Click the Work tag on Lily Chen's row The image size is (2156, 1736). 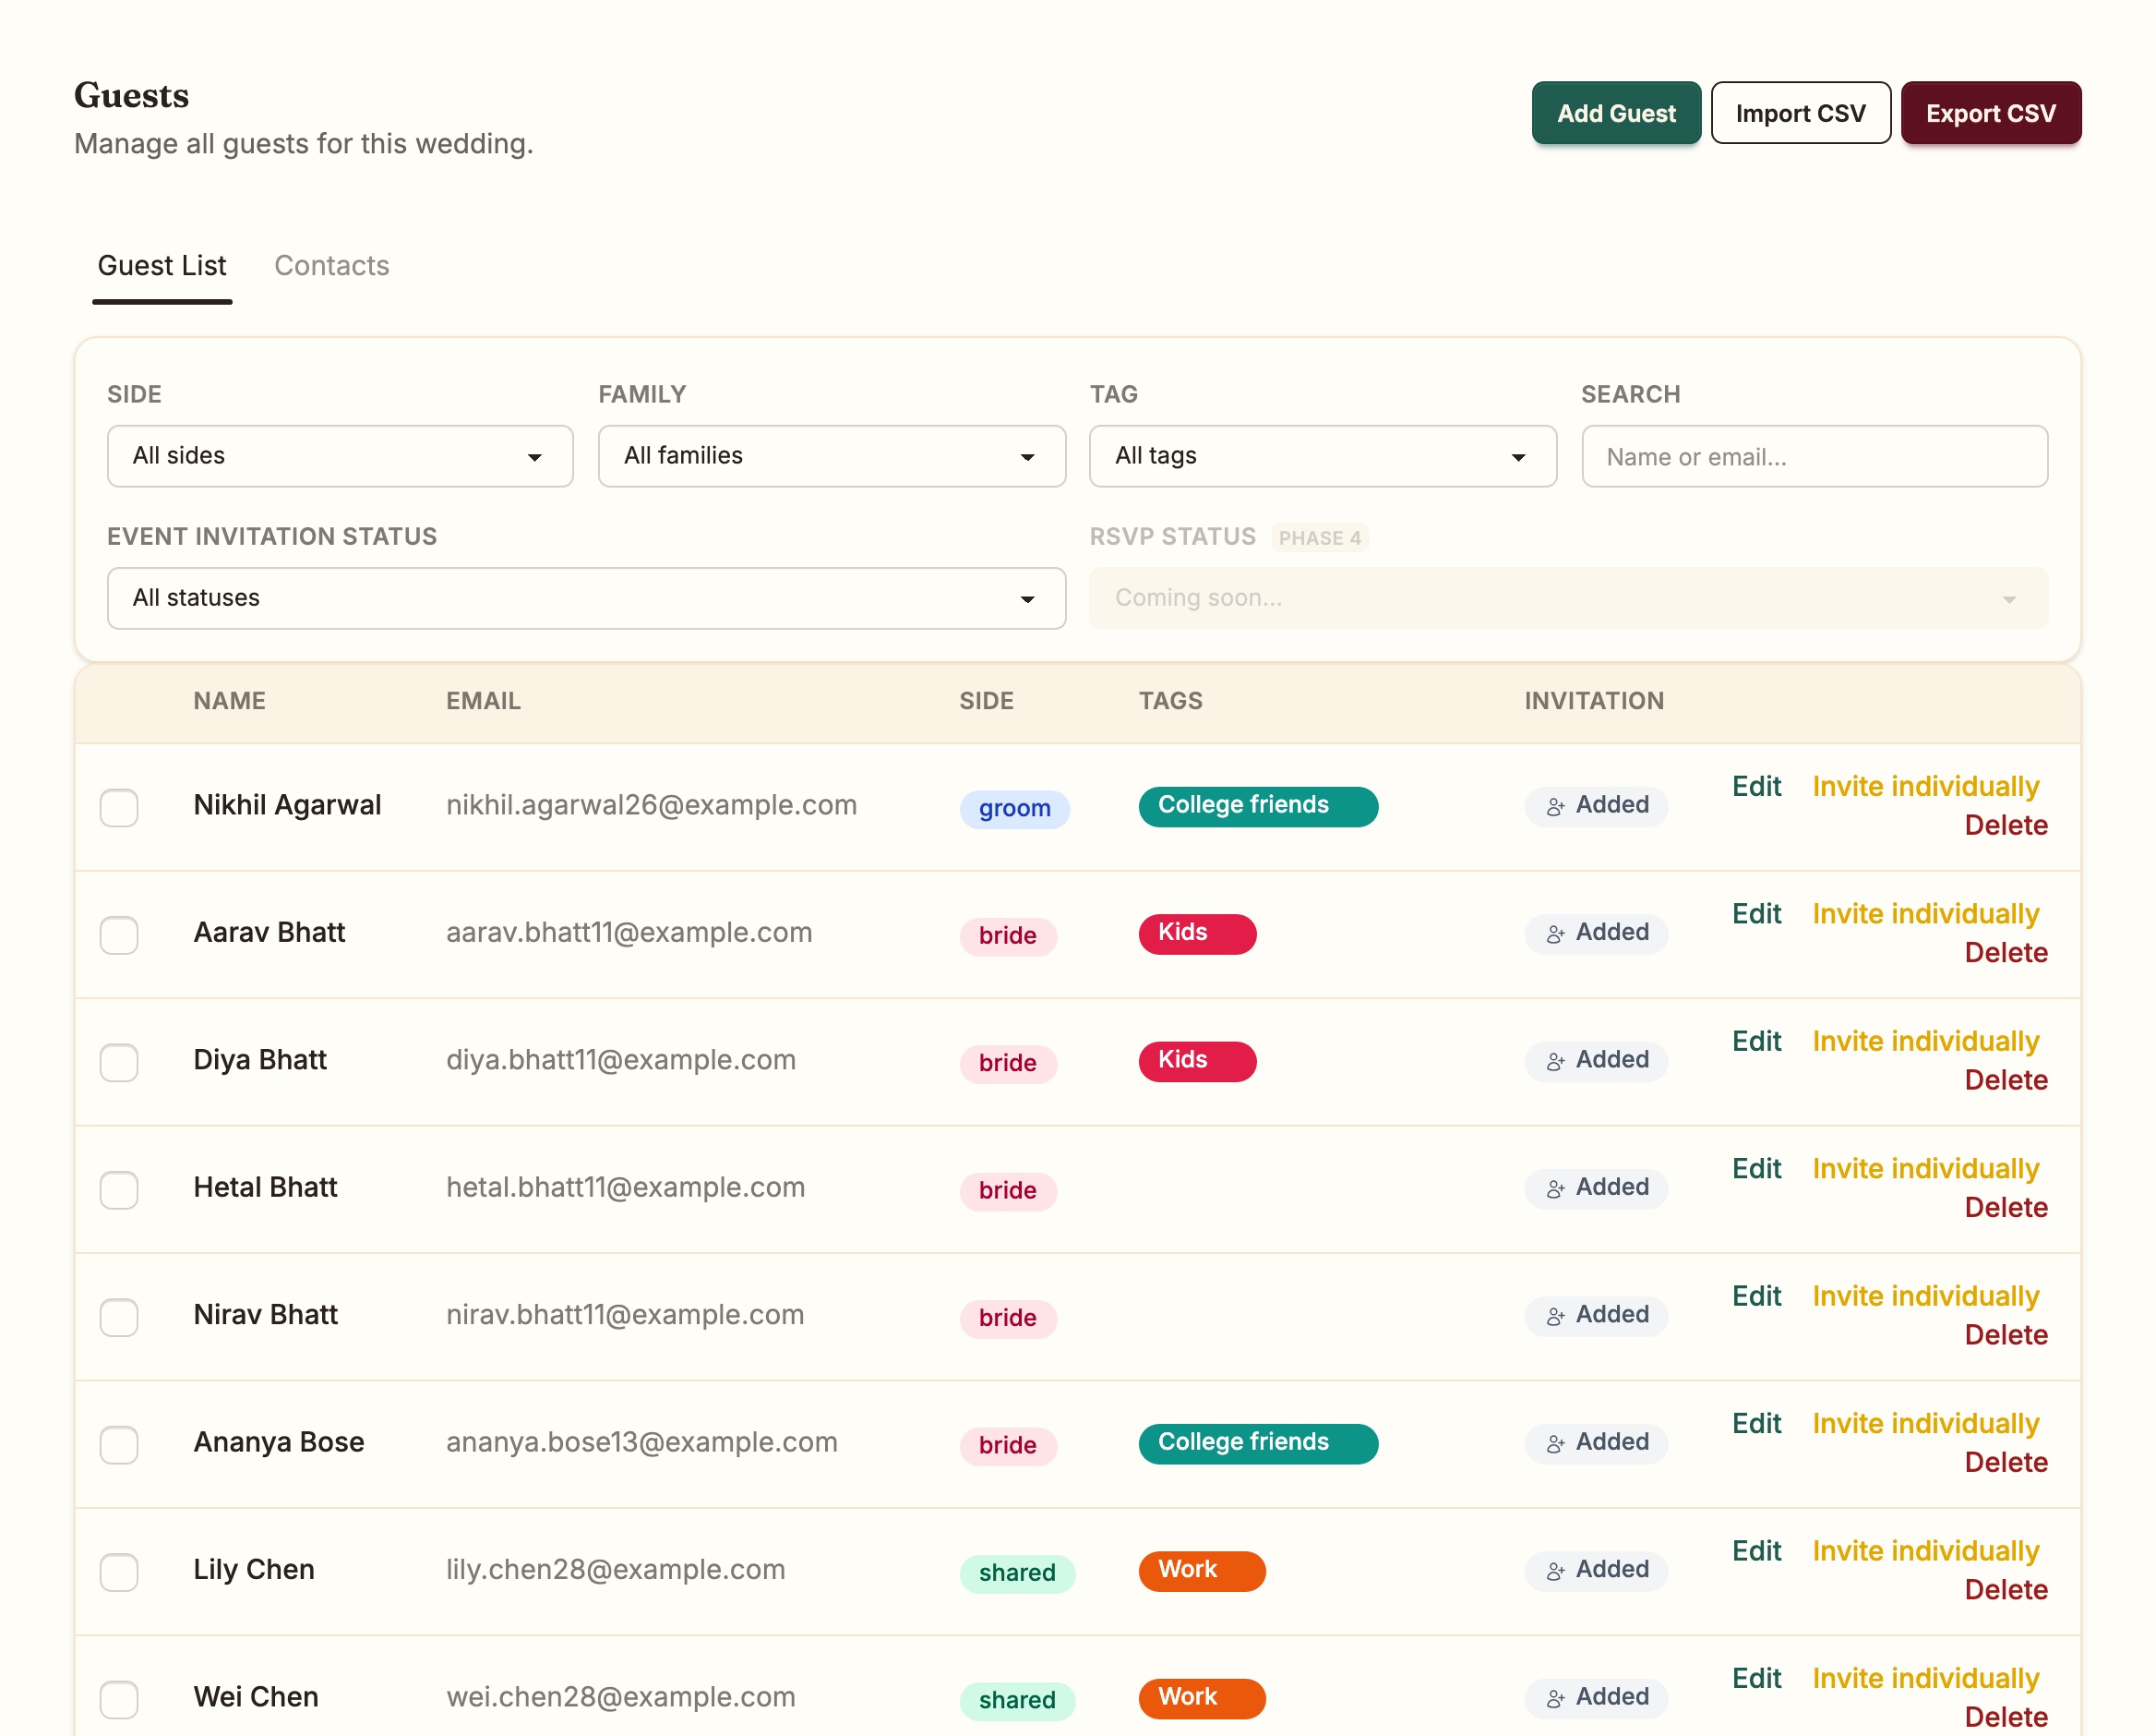1201,1571
